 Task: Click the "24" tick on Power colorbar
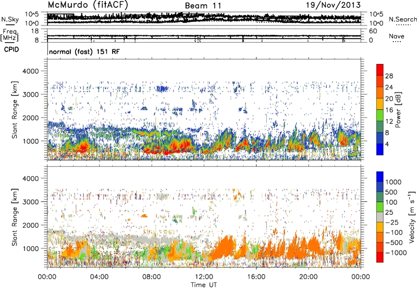[389, 87]
